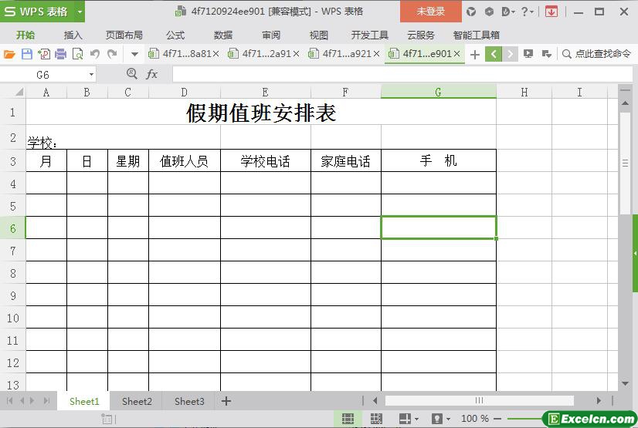Select row 8 header
This screenshot has width=638, height=428.
pos(12,272)
